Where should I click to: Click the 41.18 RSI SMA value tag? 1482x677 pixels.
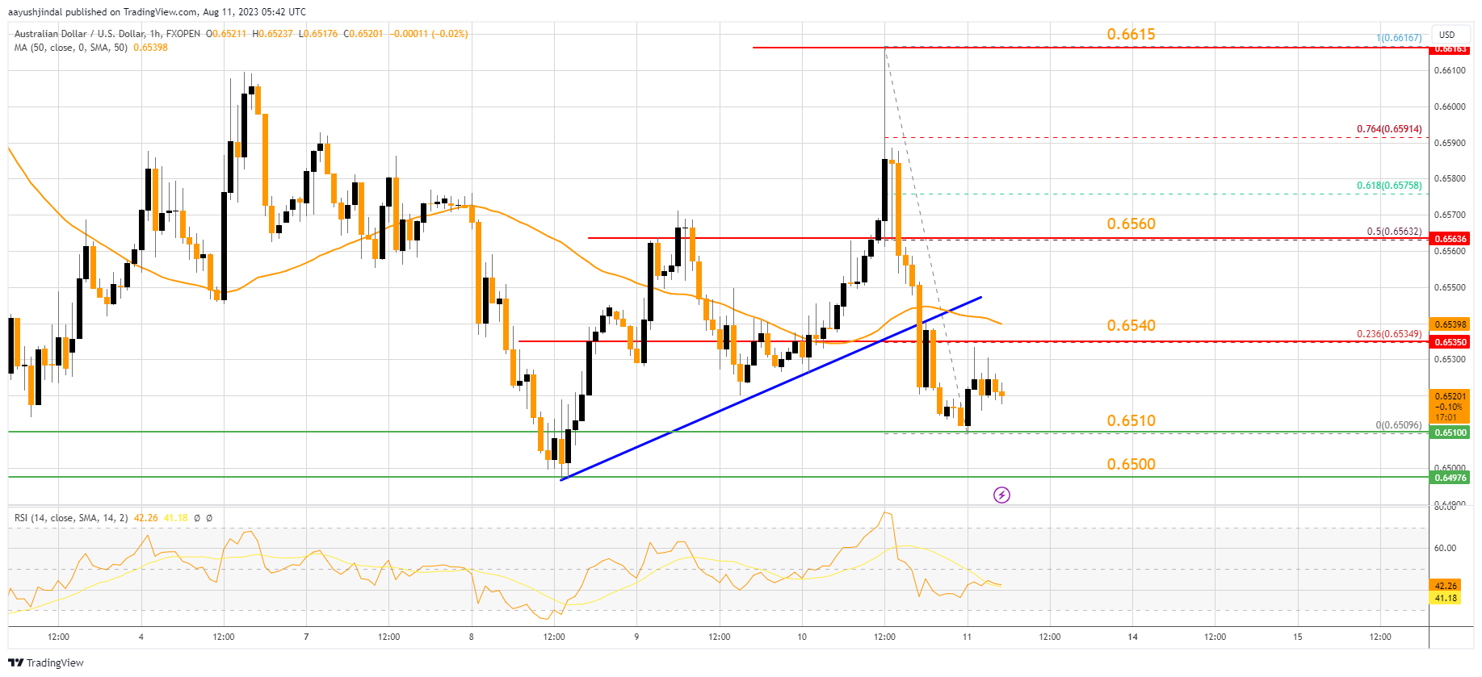tap(1446, 598)
